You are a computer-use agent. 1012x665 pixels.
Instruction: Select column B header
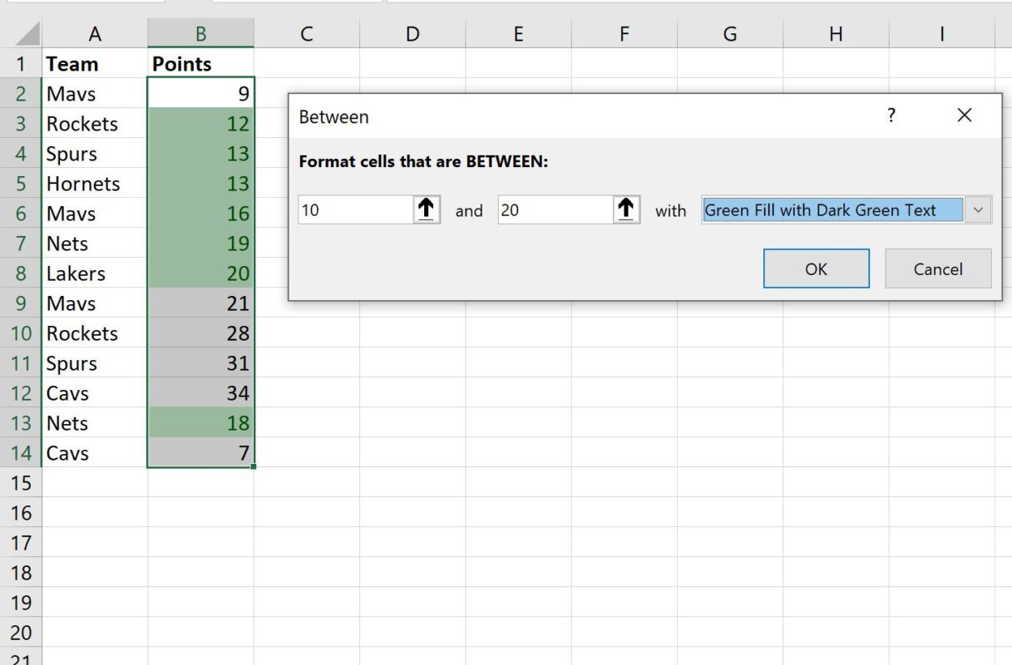click(200, 33)
